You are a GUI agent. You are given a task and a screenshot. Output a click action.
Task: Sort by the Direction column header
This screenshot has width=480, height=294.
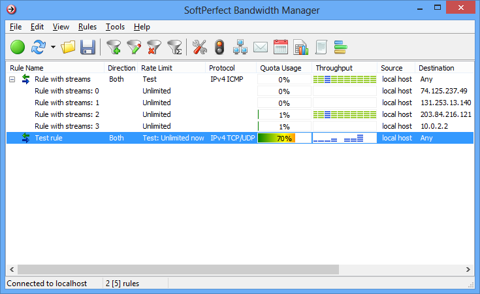pos(121,68)
